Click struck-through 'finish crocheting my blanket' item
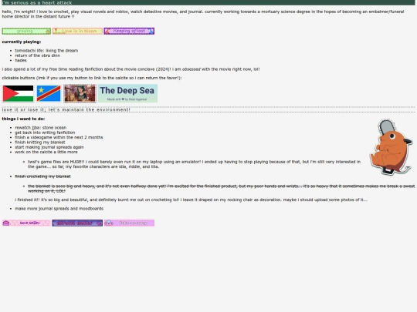The width and height of the screenshot is (417, 312). 42,176
